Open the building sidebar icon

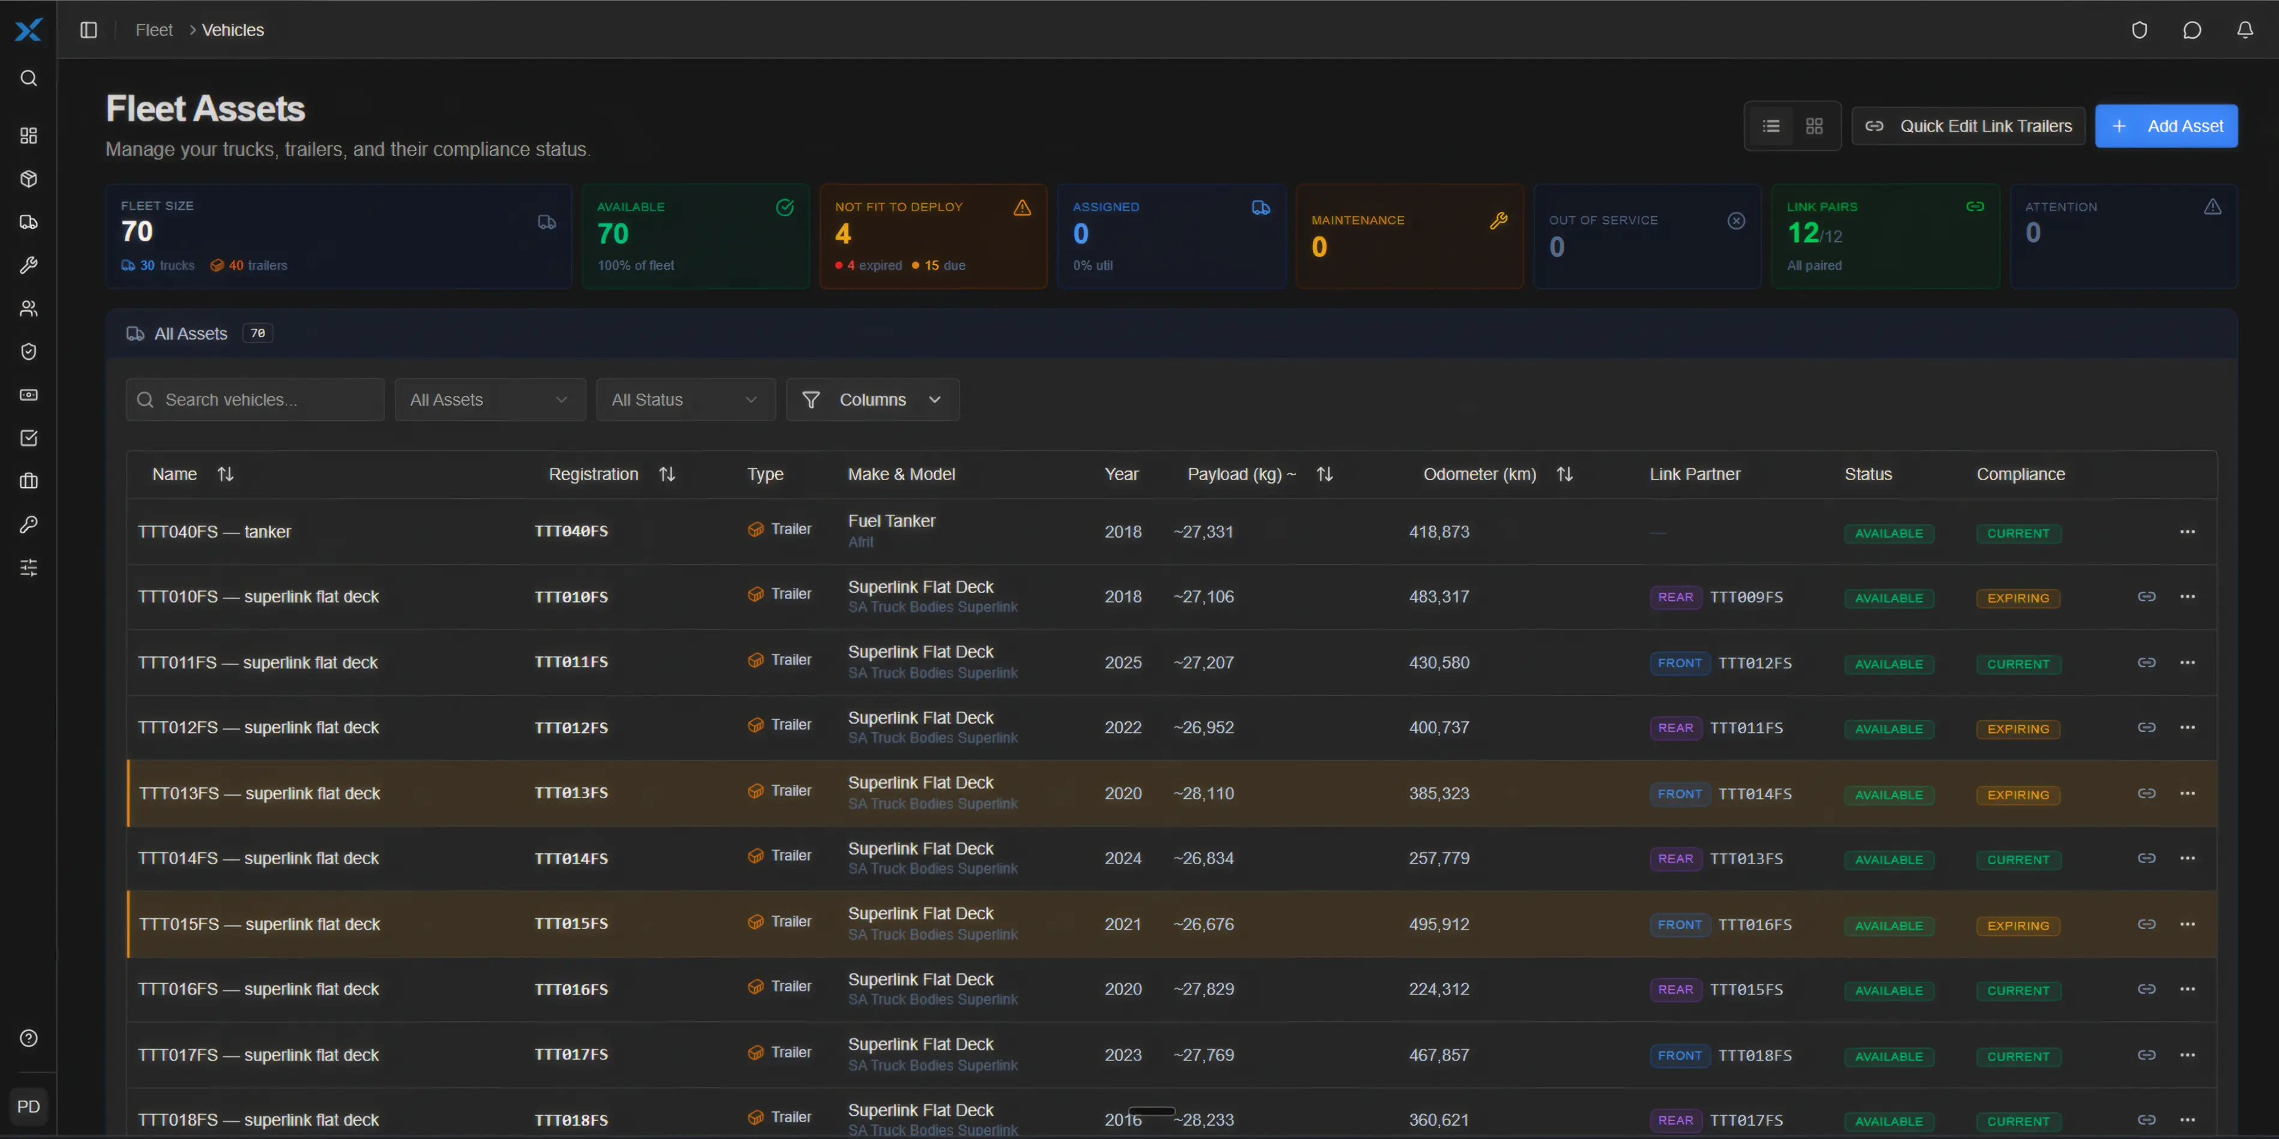[x=28, y=481]
